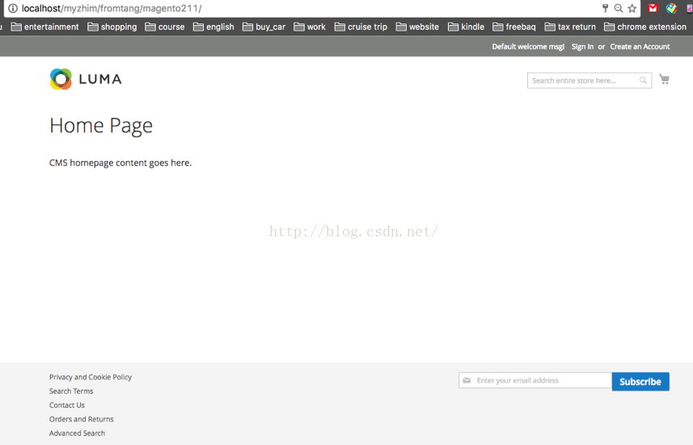
Task: Click the Home Page heading
Action: [x=101, y=125]
